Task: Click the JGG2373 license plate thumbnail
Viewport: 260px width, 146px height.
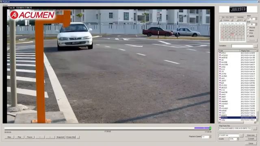Action: pyautogui.click(x=238, y=9)
